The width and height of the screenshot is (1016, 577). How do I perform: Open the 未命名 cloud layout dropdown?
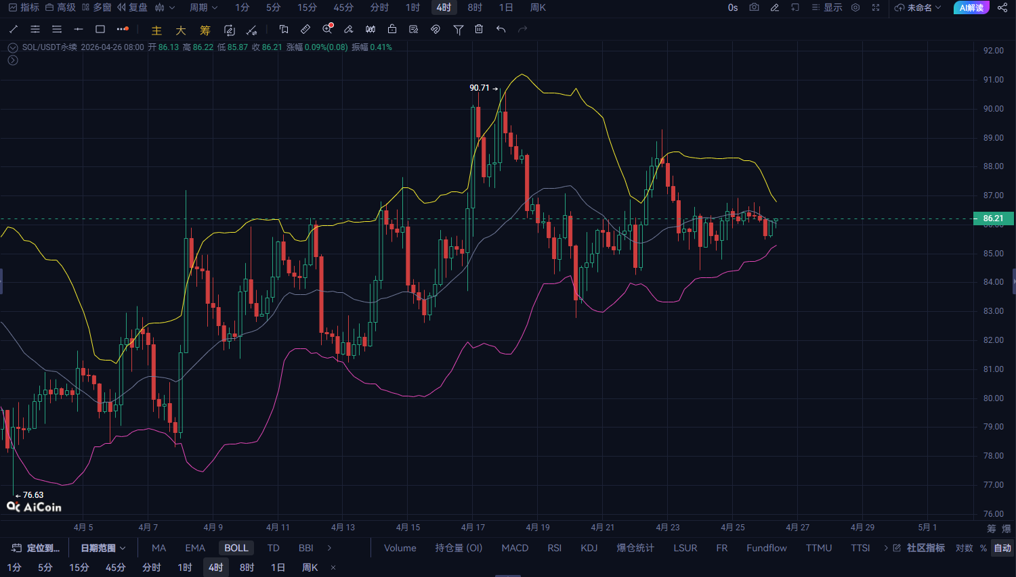pos(918,7)
